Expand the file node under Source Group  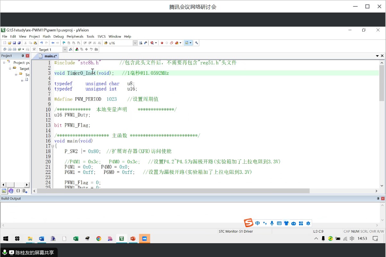pos(22,80)
